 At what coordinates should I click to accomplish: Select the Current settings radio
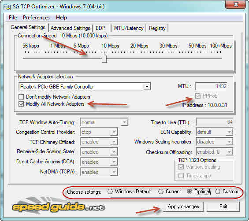click(161, 192)
